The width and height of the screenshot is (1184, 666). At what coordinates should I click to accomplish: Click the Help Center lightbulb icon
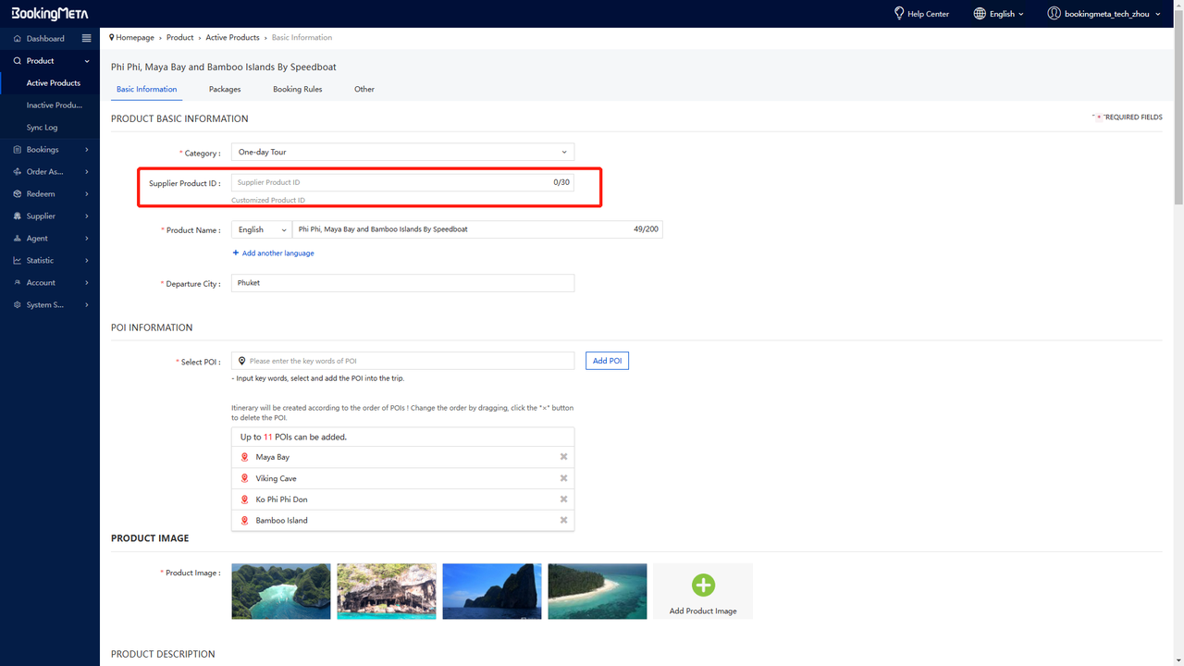coord(898,14)
